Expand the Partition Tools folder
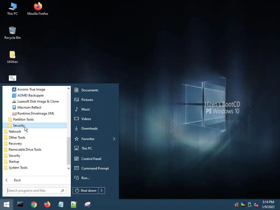280x210 pixels. point(35,119)
